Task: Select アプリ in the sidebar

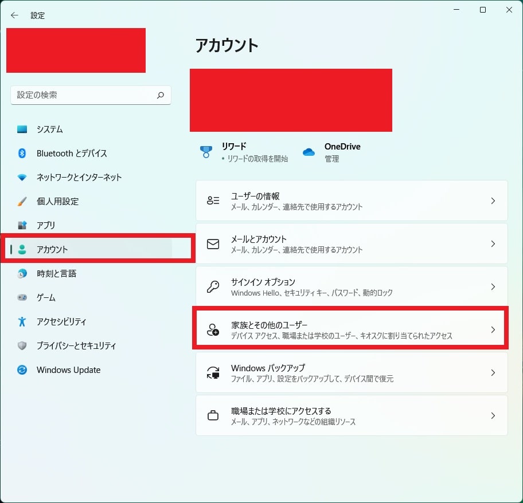Action: pyautogui.click(x=46, y=226)
